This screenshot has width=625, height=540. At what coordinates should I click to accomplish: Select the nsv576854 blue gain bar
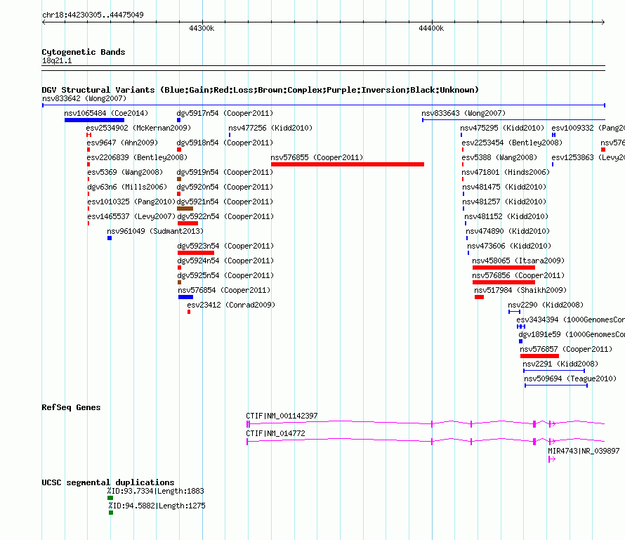[186, 297]
